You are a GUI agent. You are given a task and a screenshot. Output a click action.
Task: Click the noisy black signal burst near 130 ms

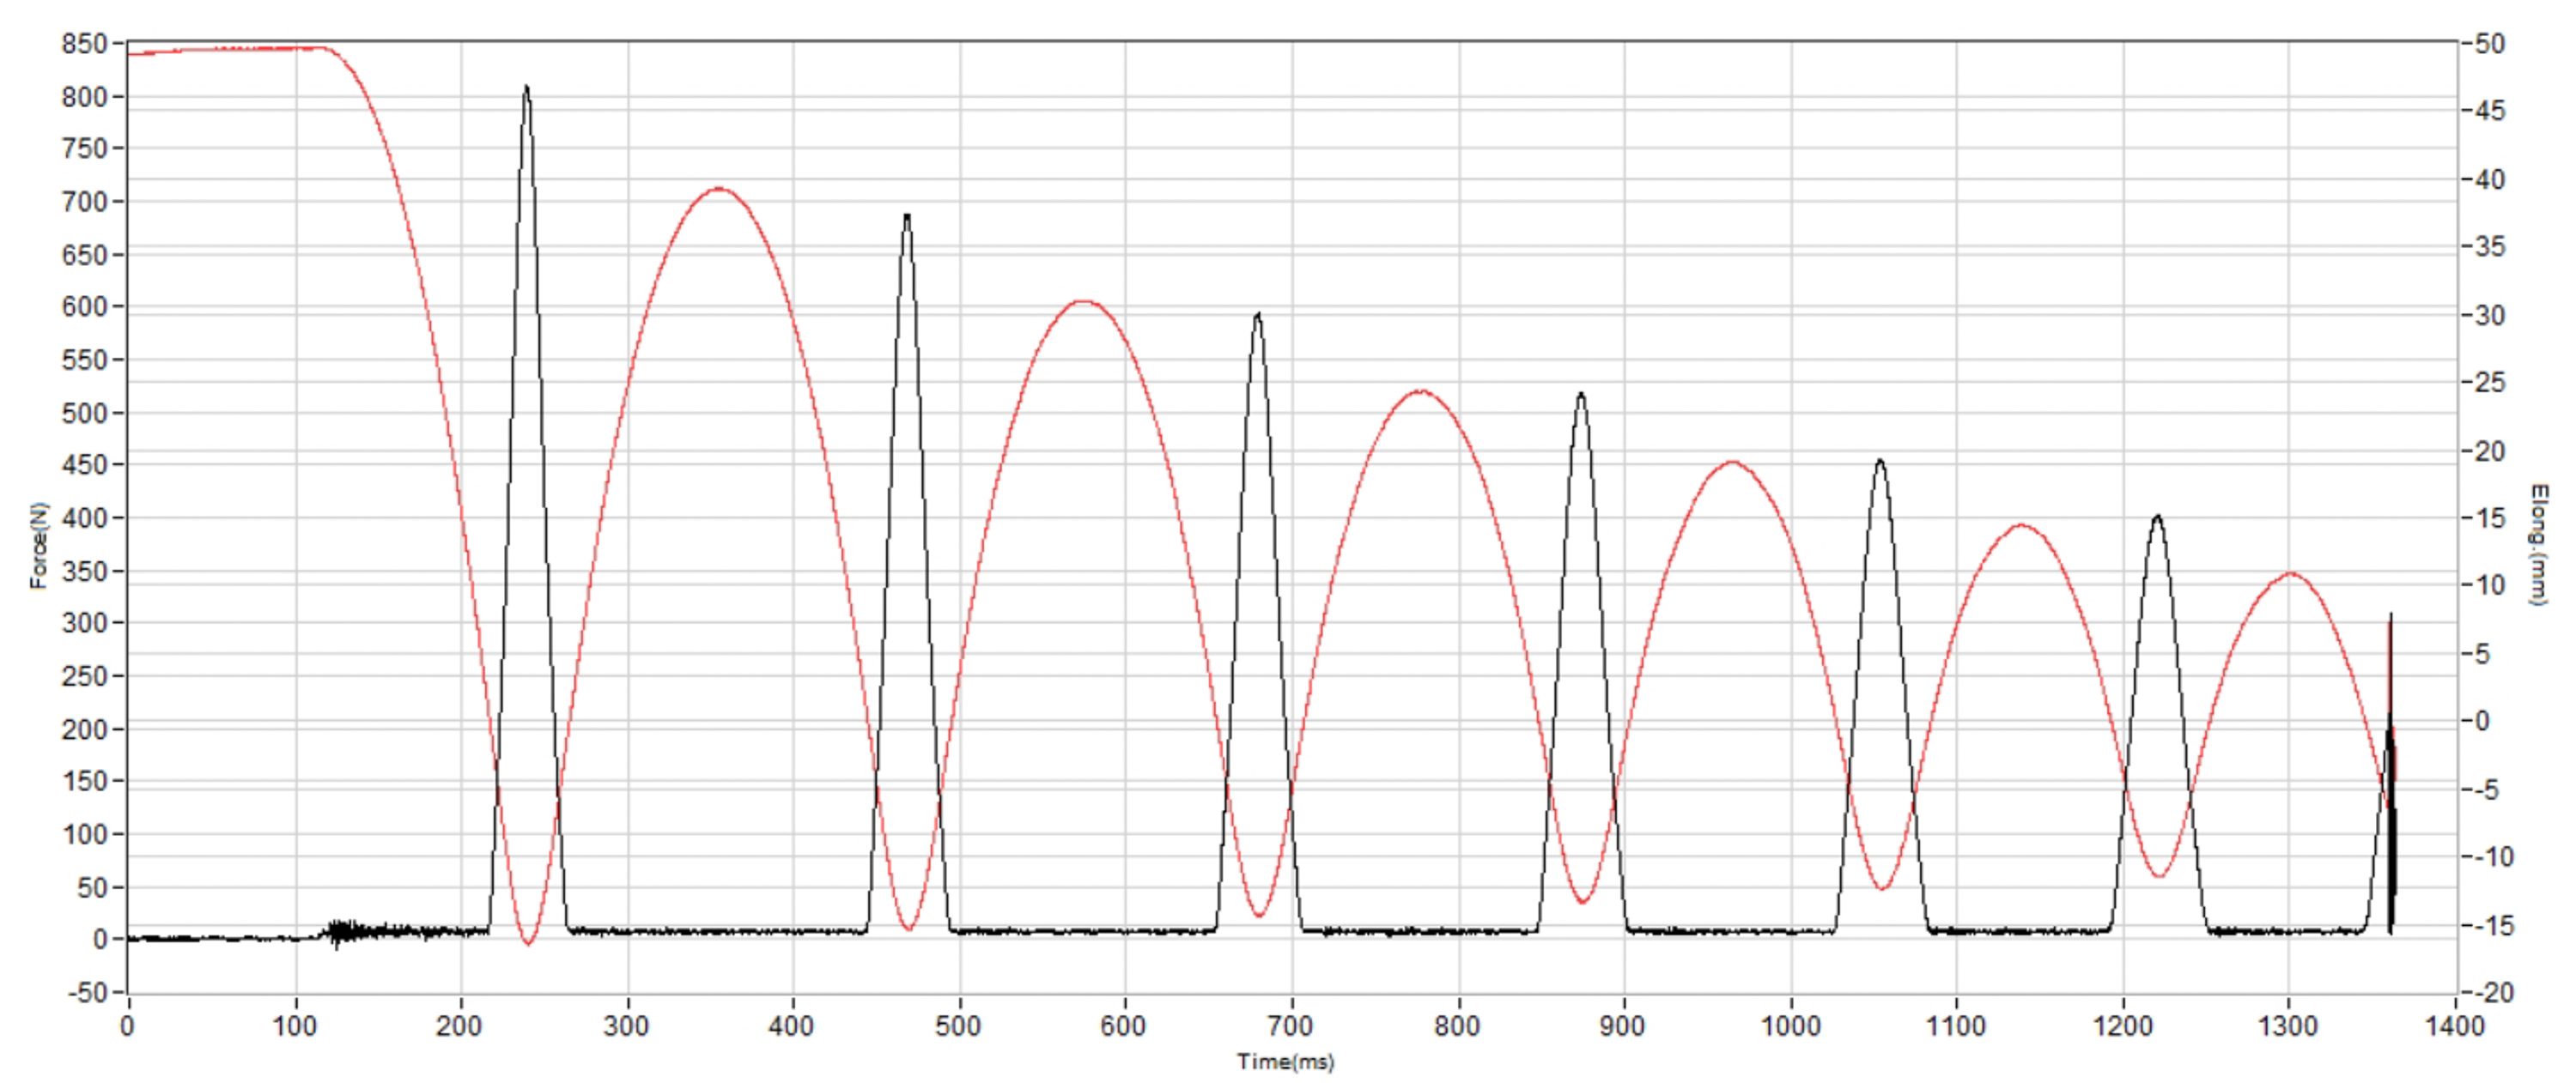pyautogui.click(x=342, y=932)
